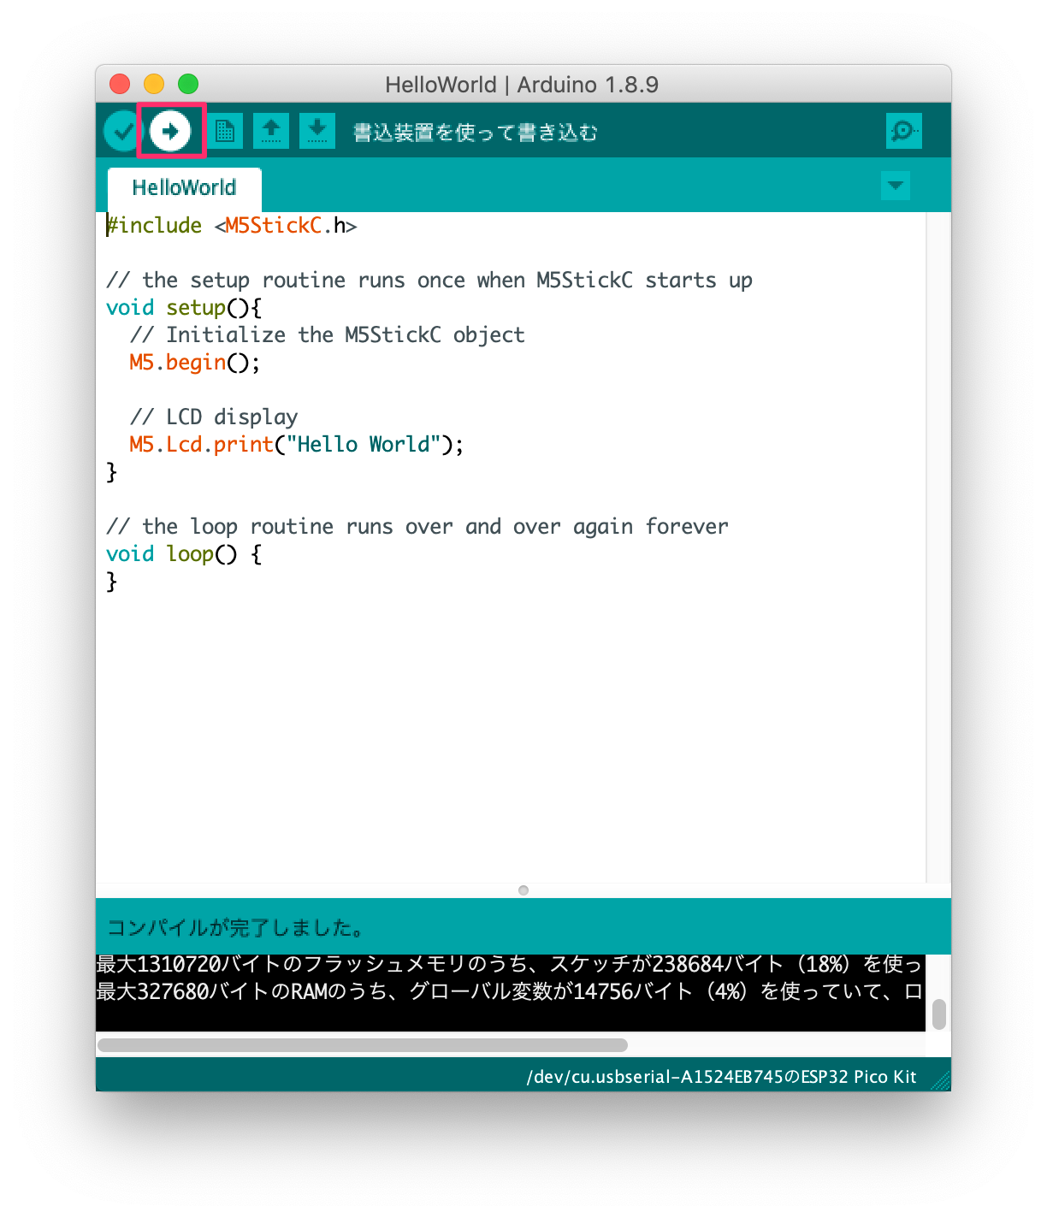This screenshot has width=1047, height=1218.
Task: Close the window with the red button
Action: [x=120, y=84]
